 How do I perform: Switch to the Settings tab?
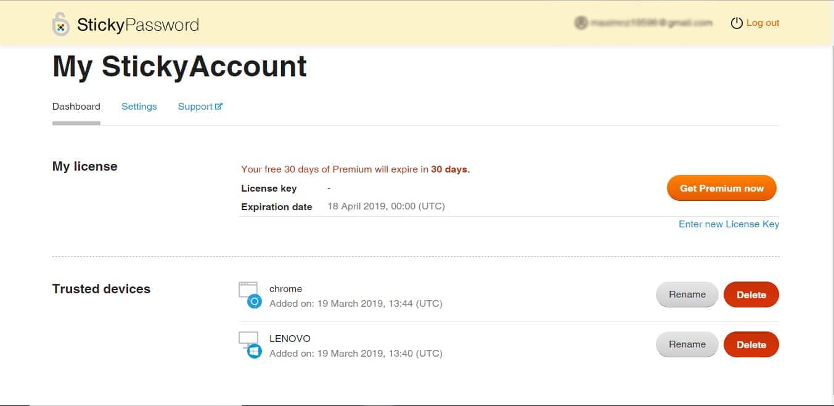(x=139, y=107)
